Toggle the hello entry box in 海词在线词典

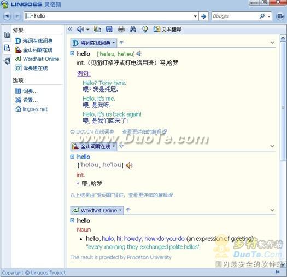pyautogui.click(x=72, y=53)
